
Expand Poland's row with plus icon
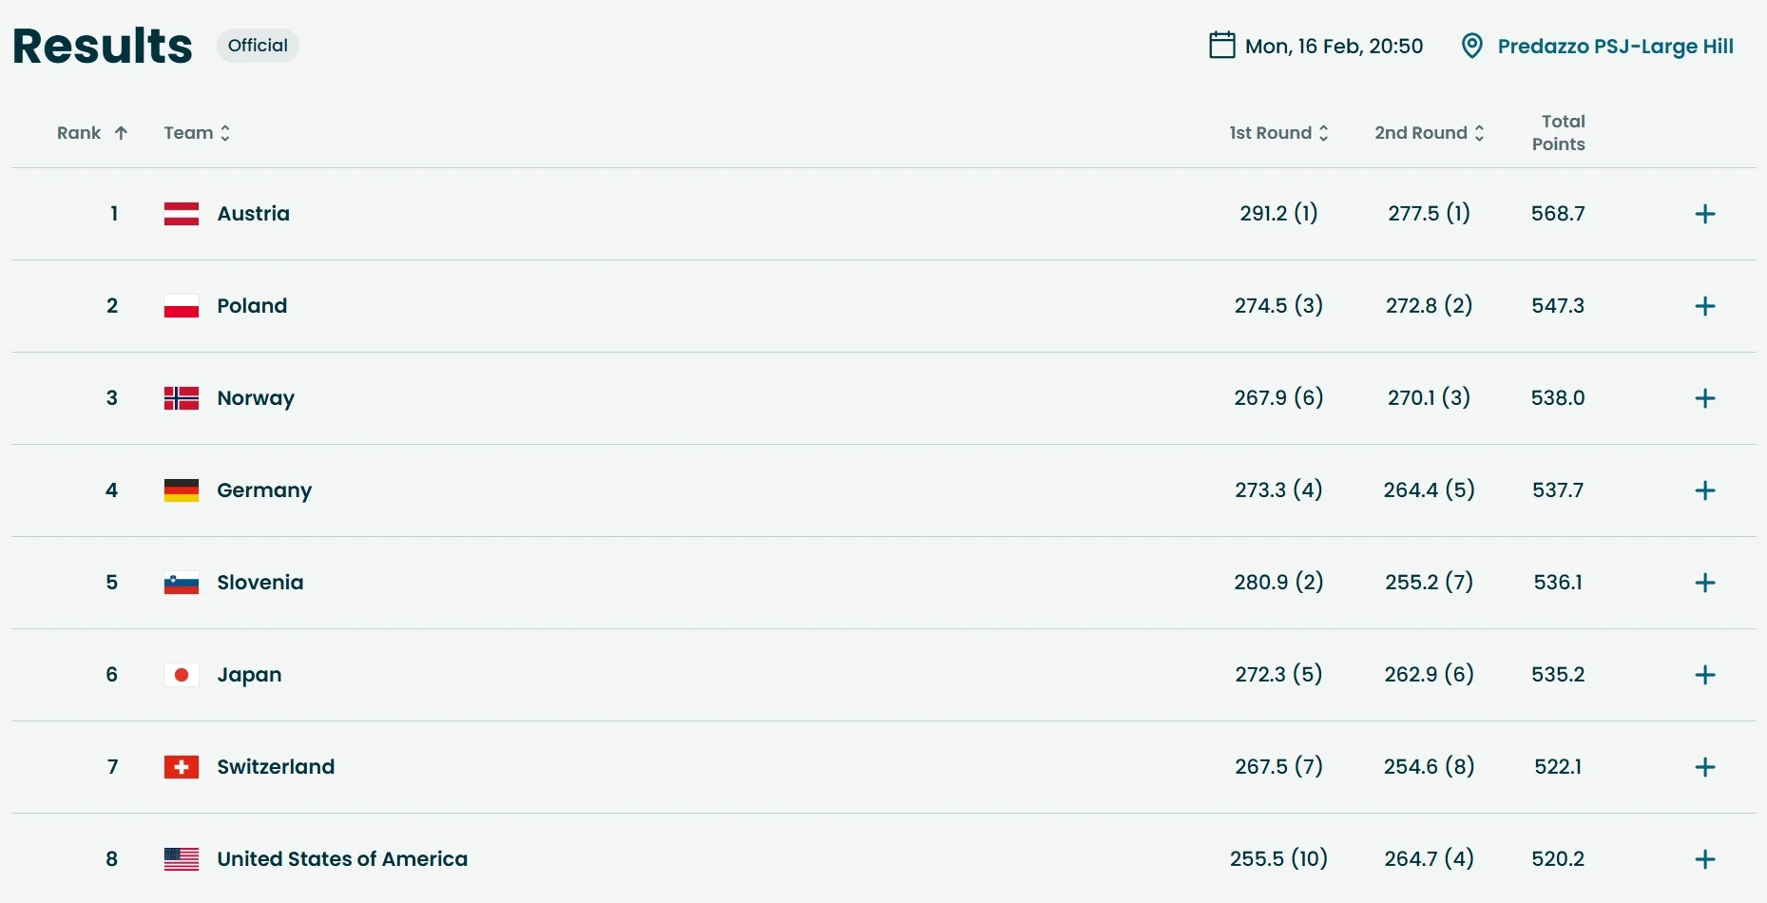tap(1705, 306)
